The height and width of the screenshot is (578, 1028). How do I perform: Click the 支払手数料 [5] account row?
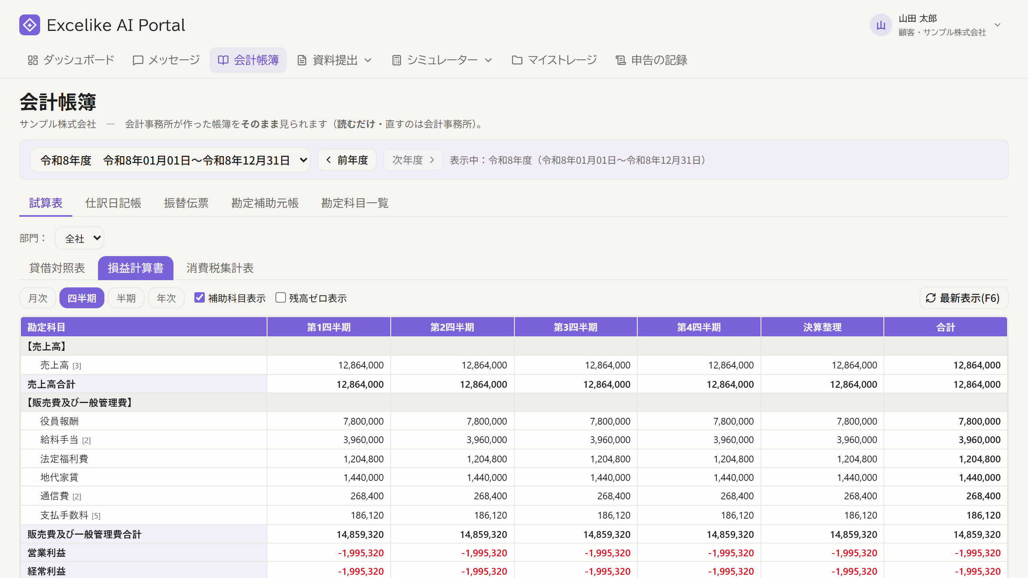tap(514, 515)
